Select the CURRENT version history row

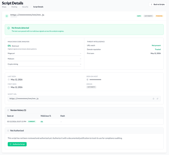(84, 122)
